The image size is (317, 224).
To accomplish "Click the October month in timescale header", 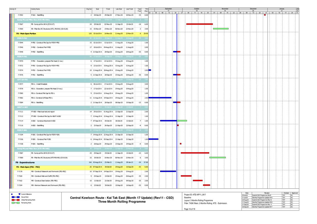I will point(197,9).
